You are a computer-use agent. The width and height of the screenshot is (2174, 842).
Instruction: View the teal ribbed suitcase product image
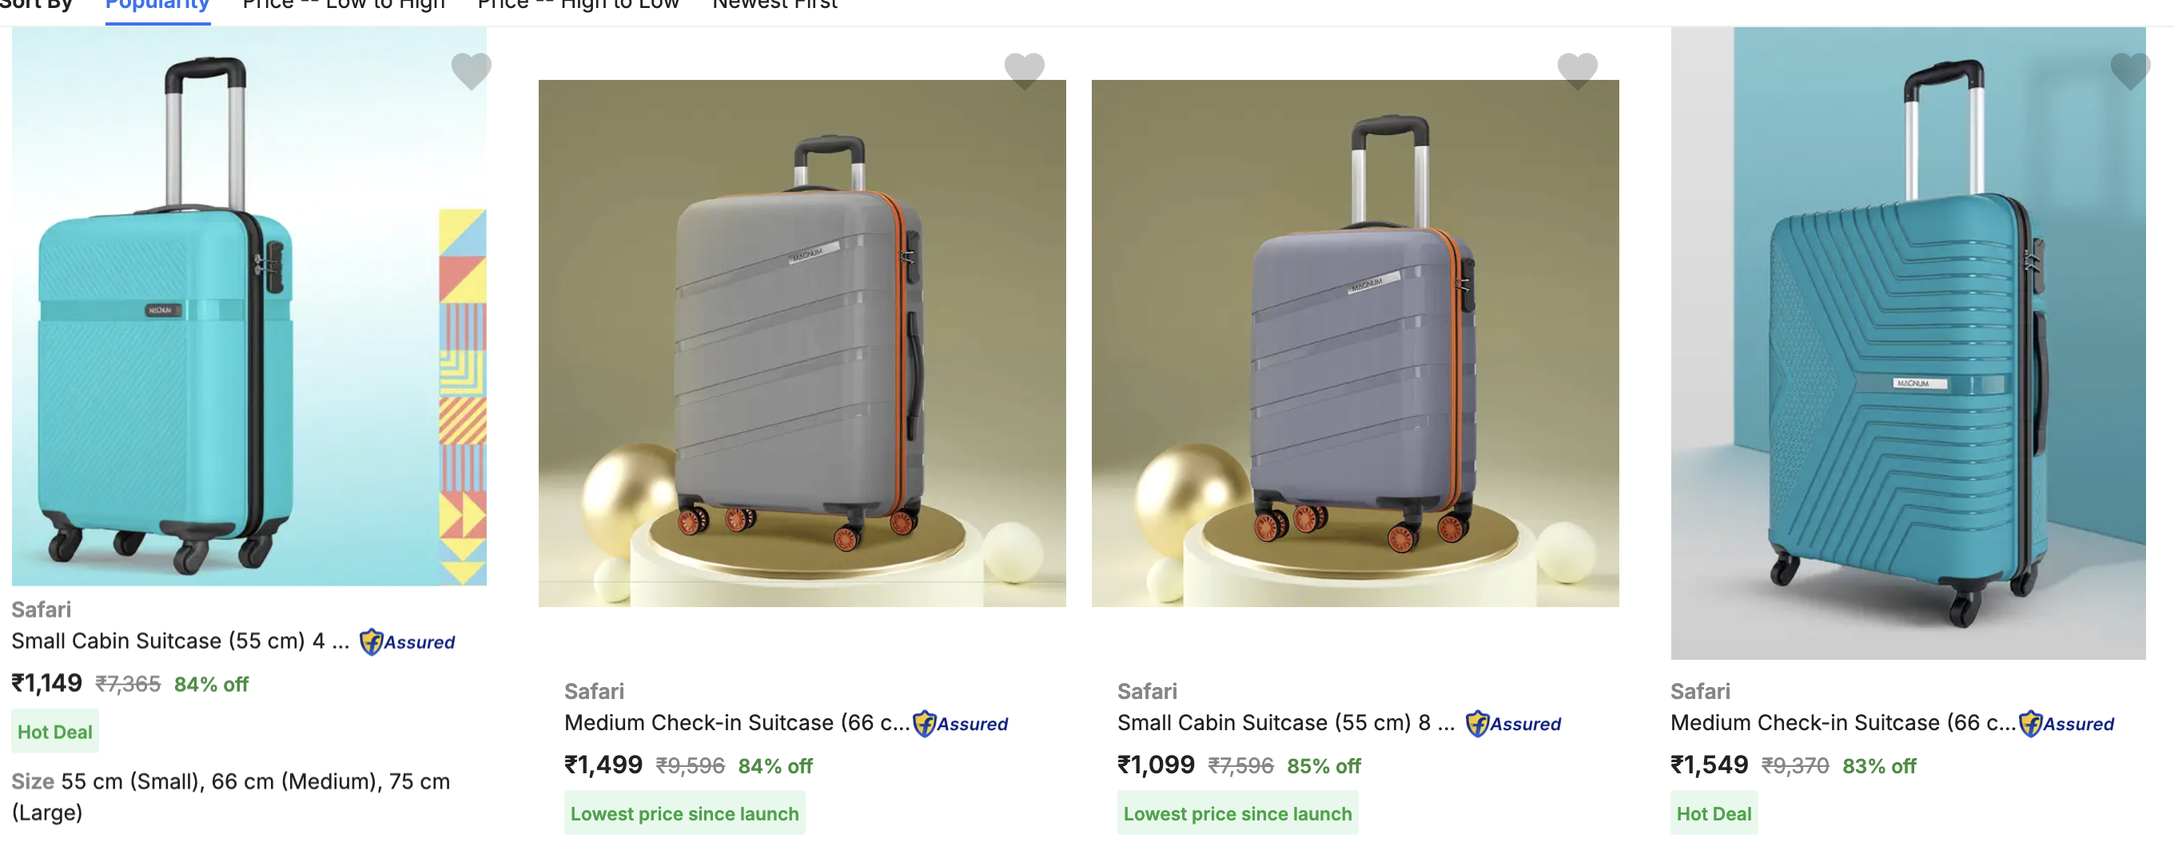1907,344
